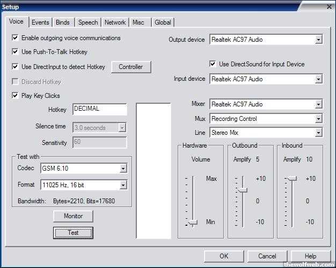336x268 pixels.
Task: Open the Line Stereo Mix dropdown
Action: point(318,132)
